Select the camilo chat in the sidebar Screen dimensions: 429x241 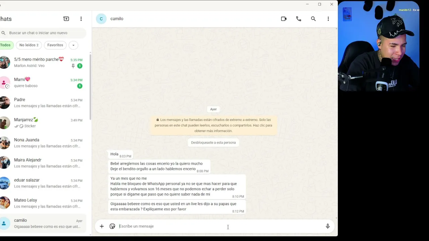tap(43, 223)
